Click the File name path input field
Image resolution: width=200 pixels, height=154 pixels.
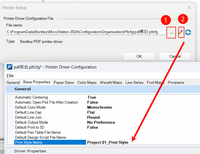pos(86,32)
